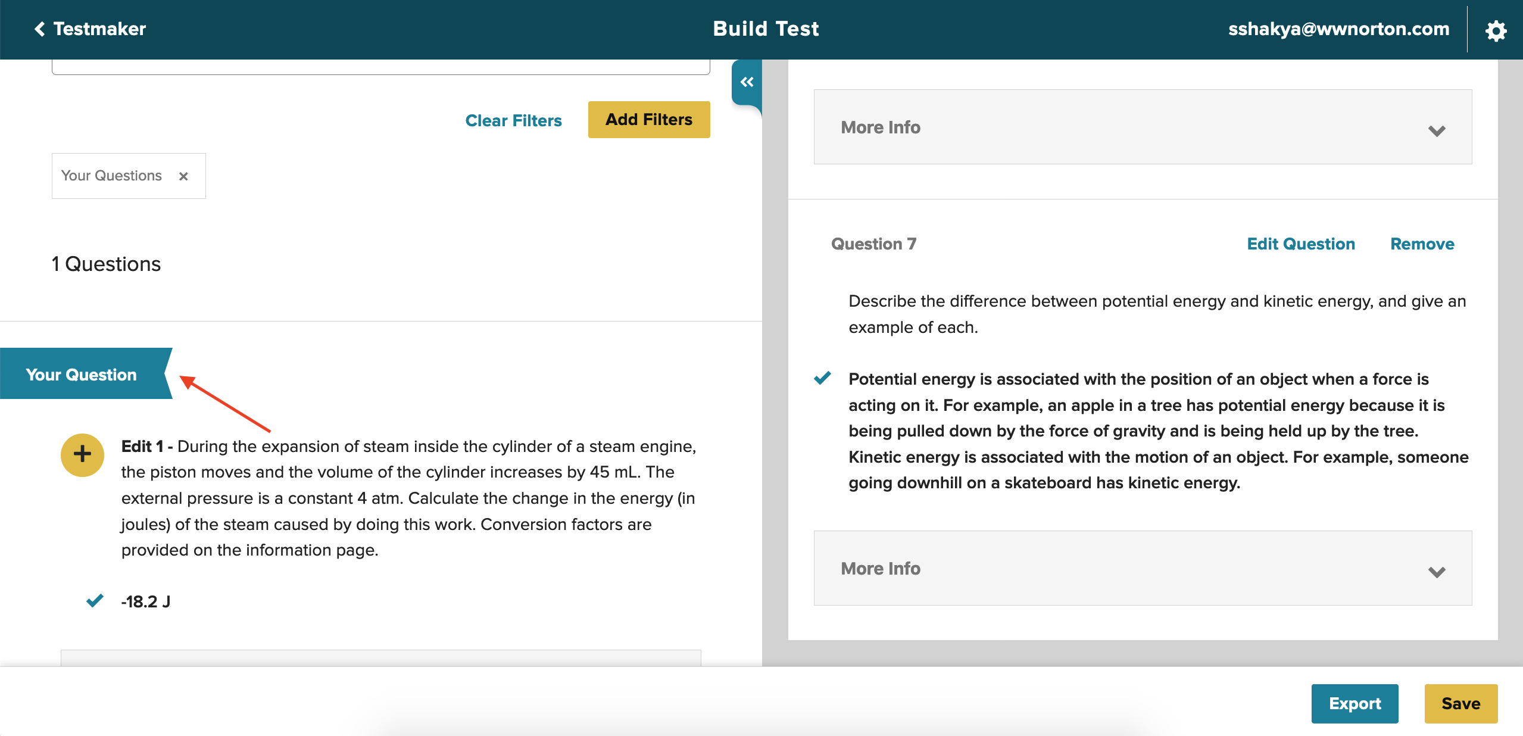Viewport: 1523px width, 736px height.
Task: Remove Question 7 from the test
Action: [x=1422, y=244]
